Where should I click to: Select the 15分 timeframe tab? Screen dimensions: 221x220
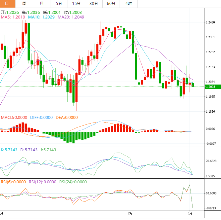tap(76, 4)
